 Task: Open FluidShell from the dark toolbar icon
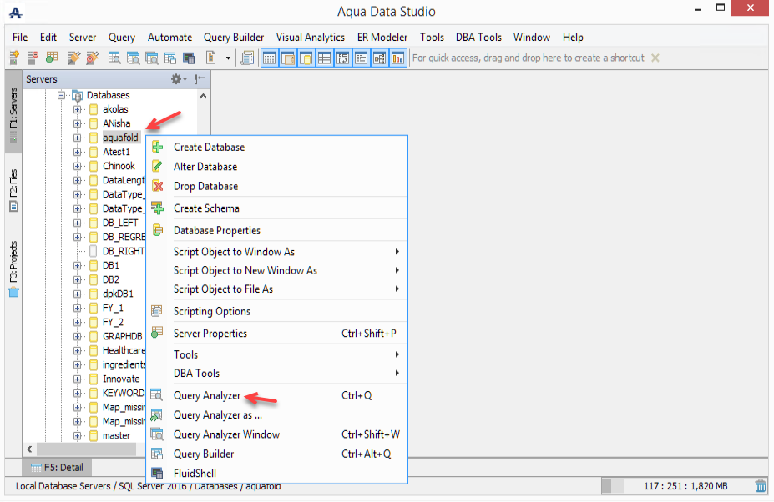pyautogui.click(x=189, y=58)
